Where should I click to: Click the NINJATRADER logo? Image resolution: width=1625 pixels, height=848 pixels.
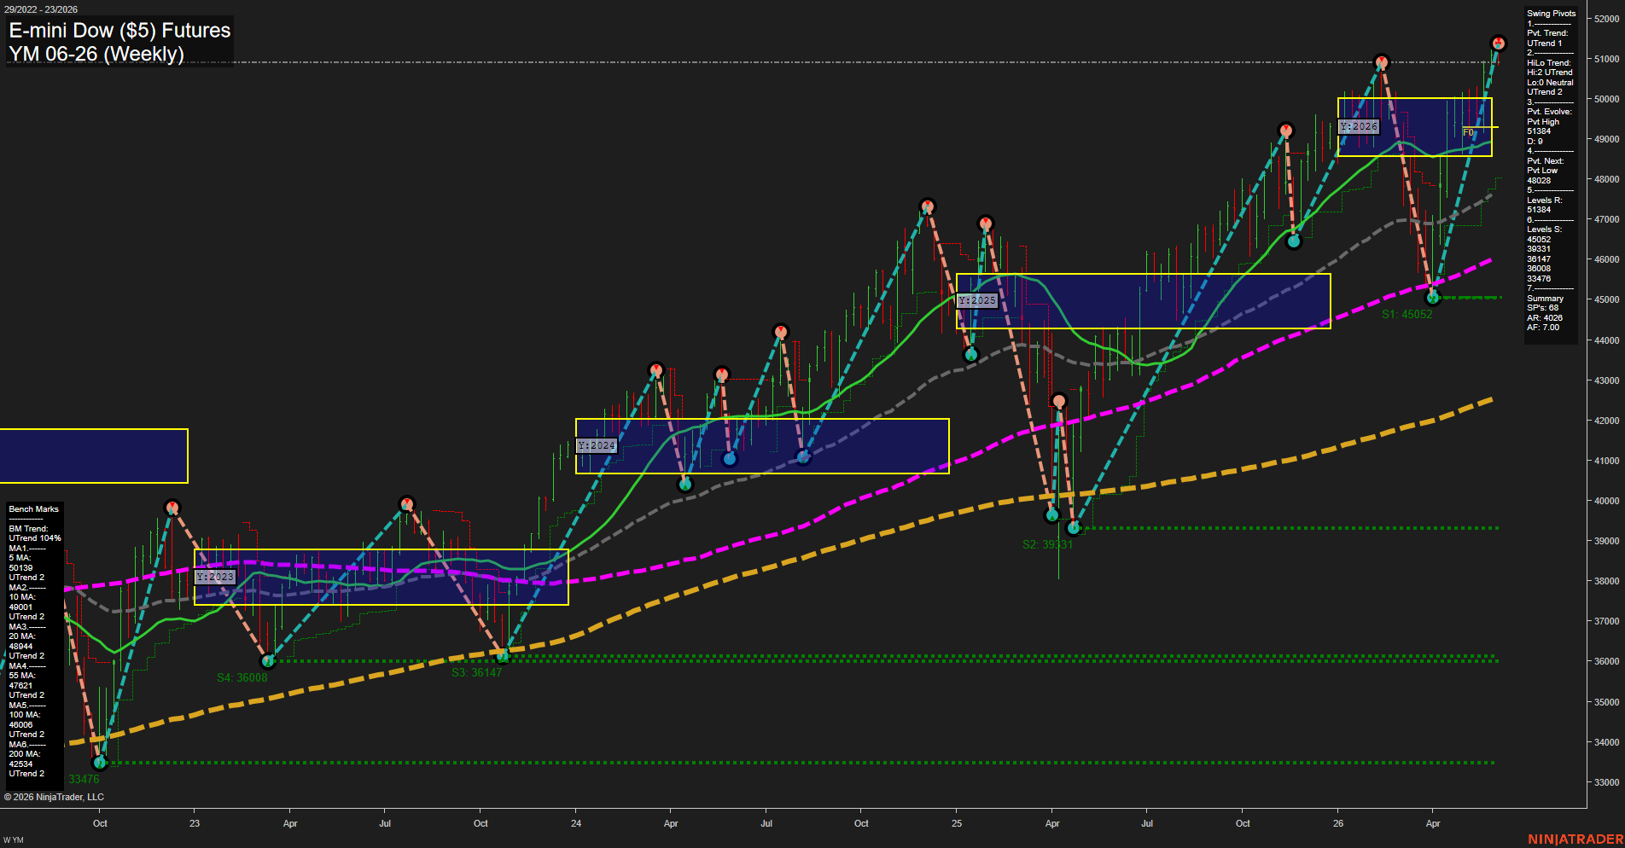tap(1575, 839)
